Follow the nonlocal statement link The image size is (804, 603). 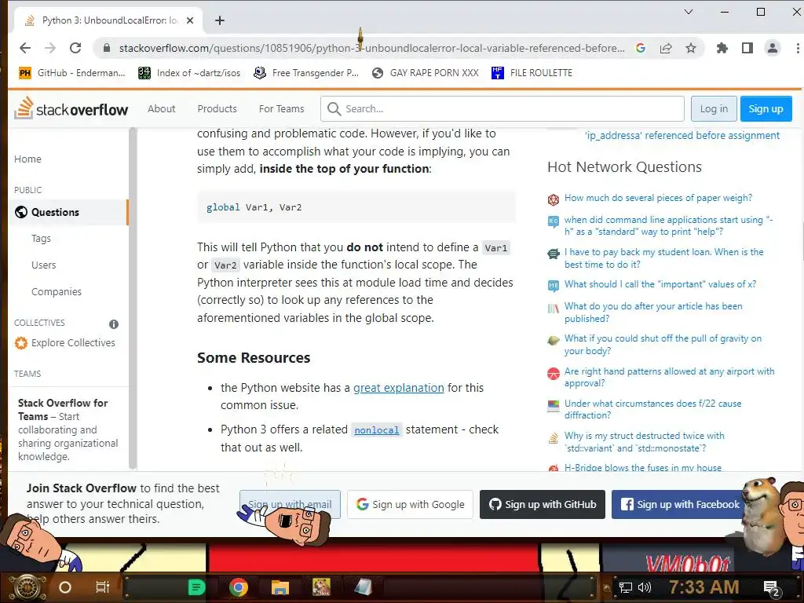[376, 430]
